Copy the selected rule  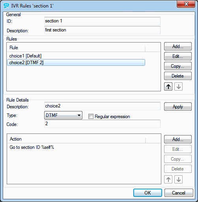pyautogui.click(x=178, y=66)
